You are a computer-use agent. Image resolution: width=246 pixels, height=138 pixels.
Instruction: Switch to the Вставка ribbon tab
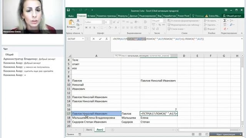[x=91, y=16]
